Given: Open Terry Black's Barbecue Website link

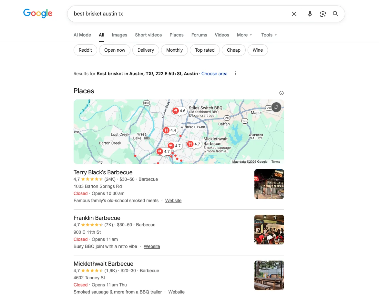Looking at the screenshot, I should coord(173,201).
